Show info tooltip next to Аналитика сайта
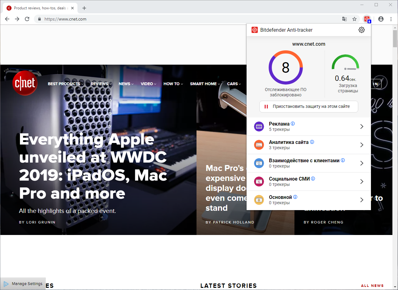The height and width of the screenshot is (290, 398). point(312,142)
